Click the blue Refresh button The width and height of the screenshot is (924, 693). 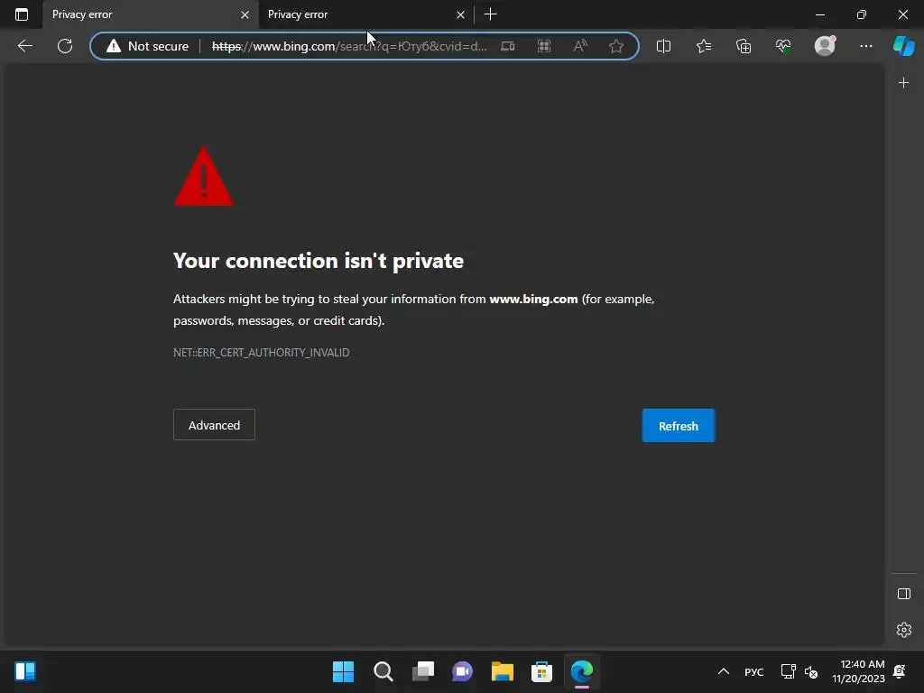(x=679, y=426)
